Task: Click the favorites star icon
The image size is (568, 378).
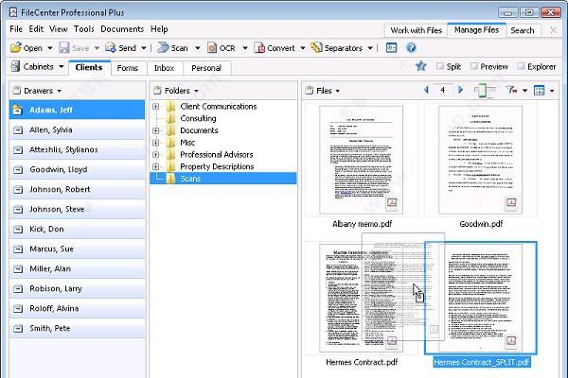Action: click(x=420, y=67)
